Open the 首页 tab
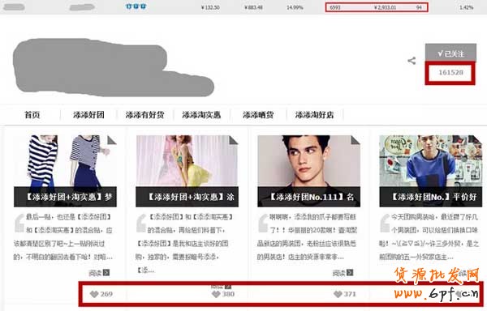The width and height of the screenshot is (487, 311). click(x=32, y=115)
